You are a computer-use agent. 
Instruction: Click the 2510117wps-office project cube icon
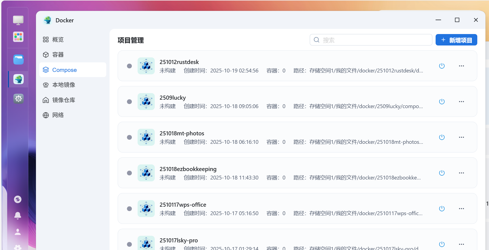click(x=146, y=209)
